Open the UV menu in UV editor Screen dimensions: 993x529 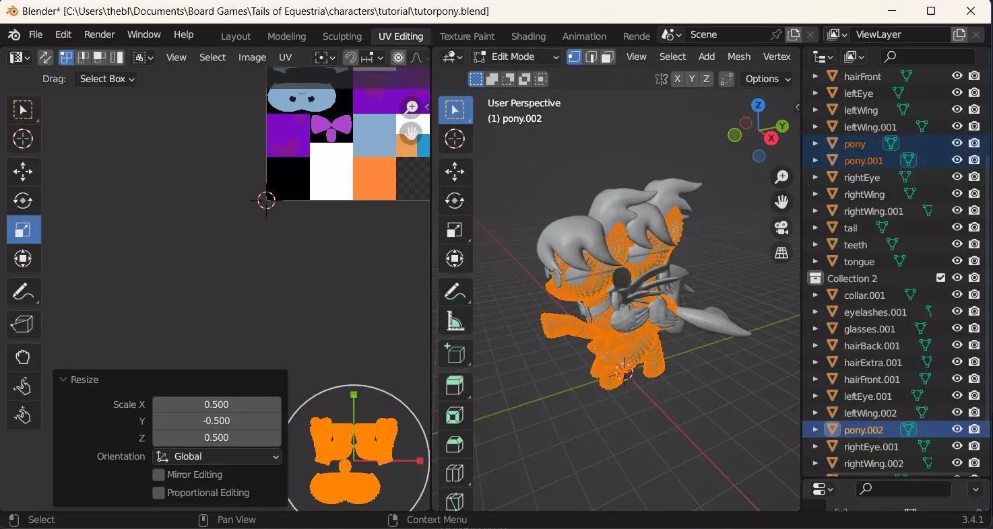(286, 57)
